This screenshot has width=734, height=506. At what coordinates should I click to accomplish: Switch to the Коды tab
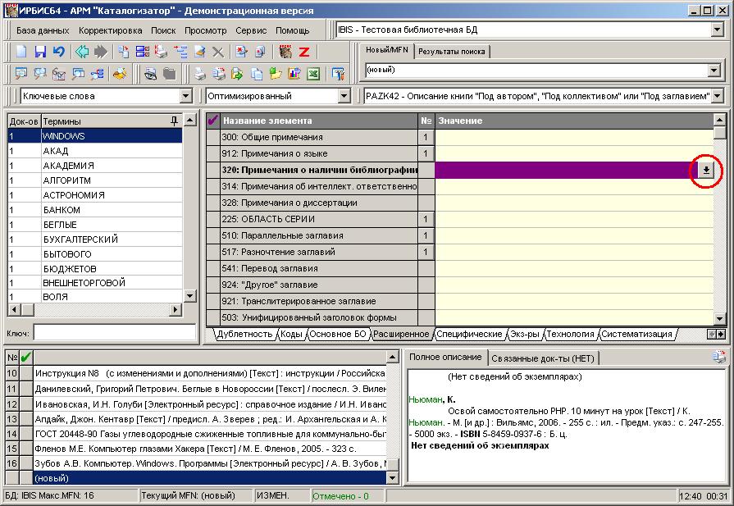[291, 334]
